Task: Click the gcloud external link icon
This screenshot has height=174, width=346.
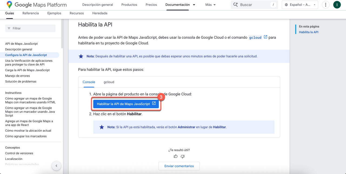Action: 265,37
